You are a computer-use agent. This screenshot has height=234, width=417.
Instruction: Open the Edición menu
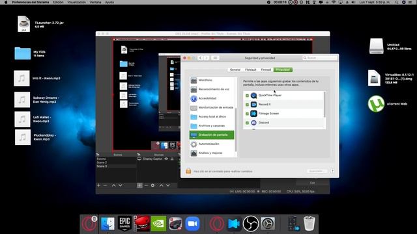(x=58, y=2)
